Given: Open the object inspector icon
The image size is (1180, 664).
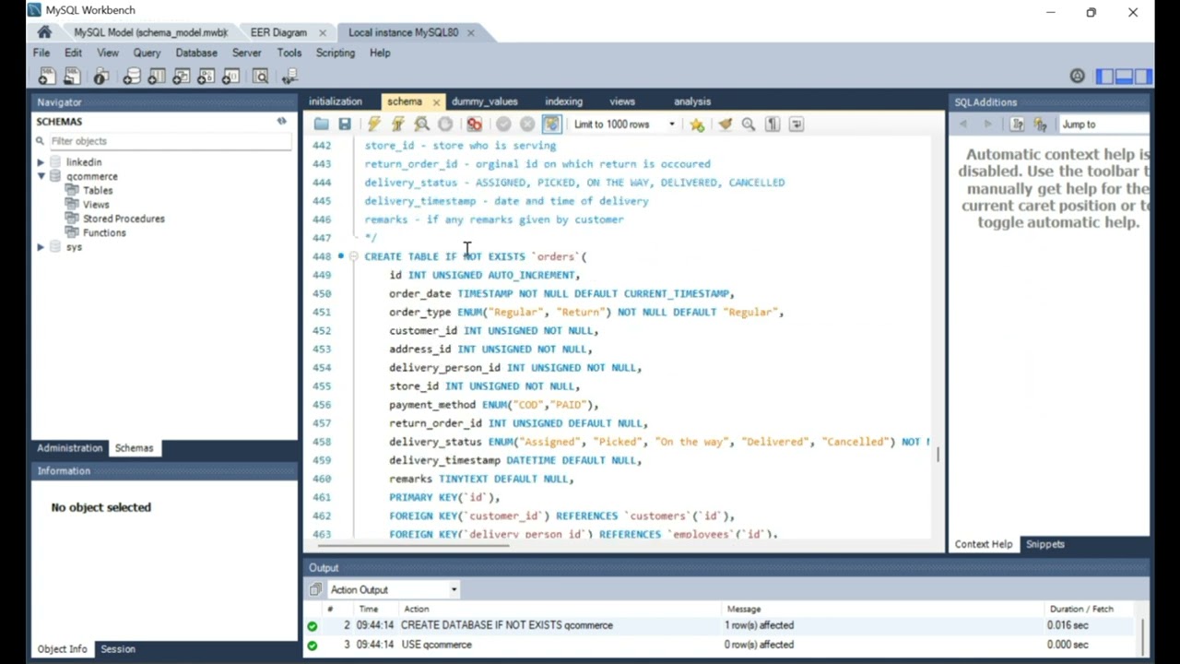Looking at the screenshot, I should 101,77.
